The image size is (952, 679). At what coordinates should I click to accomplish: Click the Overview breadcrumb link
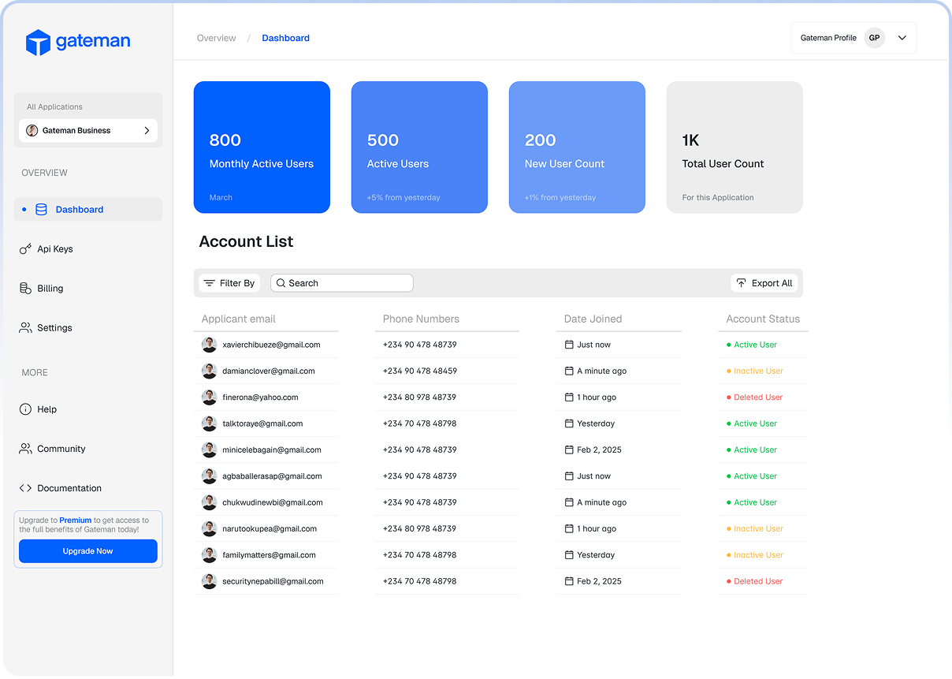[217, 38]
